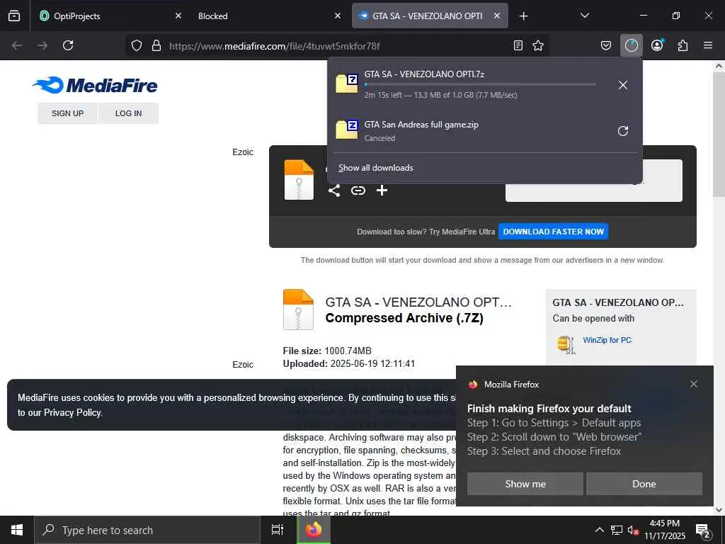The width and height of the screenshot is (725, 544).
Task: Close the Blocked tab
Action: (x=338, y=16)
